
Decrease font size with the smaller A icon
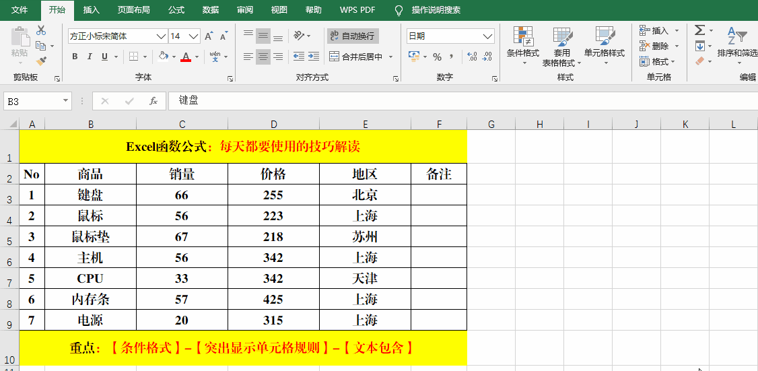pos(223,36)
